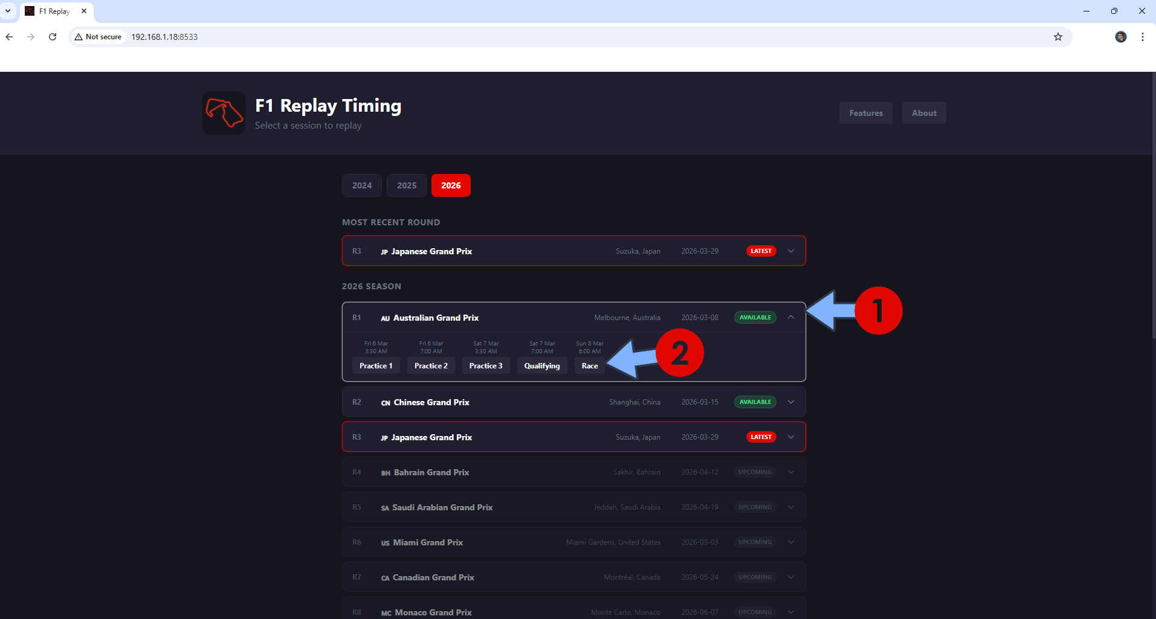
Task: Open the About page
Action: (x=923, y=112)
